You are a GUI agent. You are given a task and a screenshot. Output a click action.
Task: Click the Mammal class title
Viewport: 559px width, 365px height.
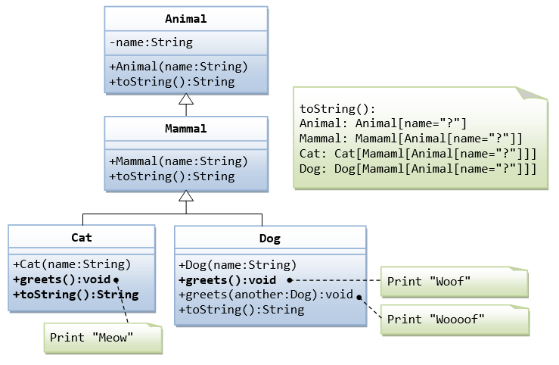pos(185,129)
